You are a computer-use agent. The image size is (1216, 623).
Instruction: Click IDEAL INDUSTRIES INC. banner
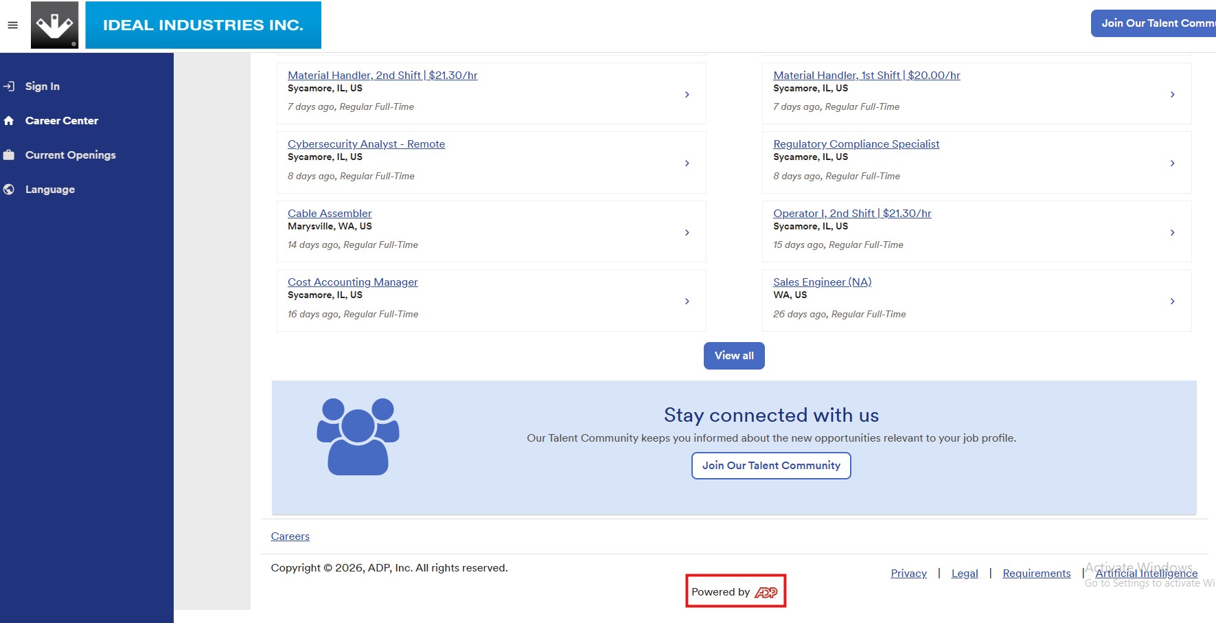[203, 25]
